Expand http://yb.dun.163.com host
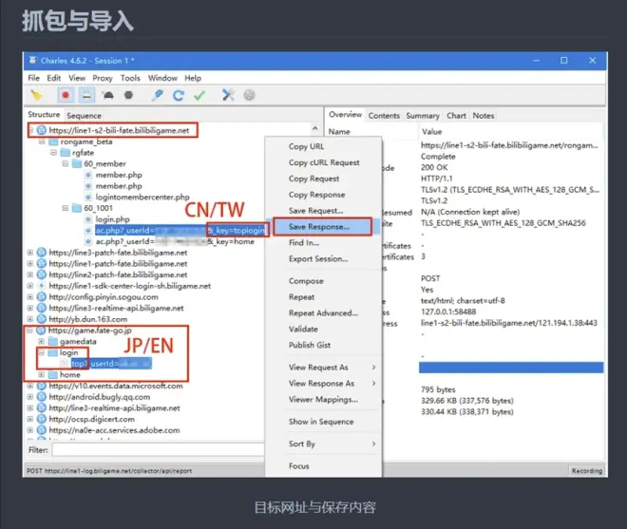Screen dimensions: 627x529 [x=30, y=319]
